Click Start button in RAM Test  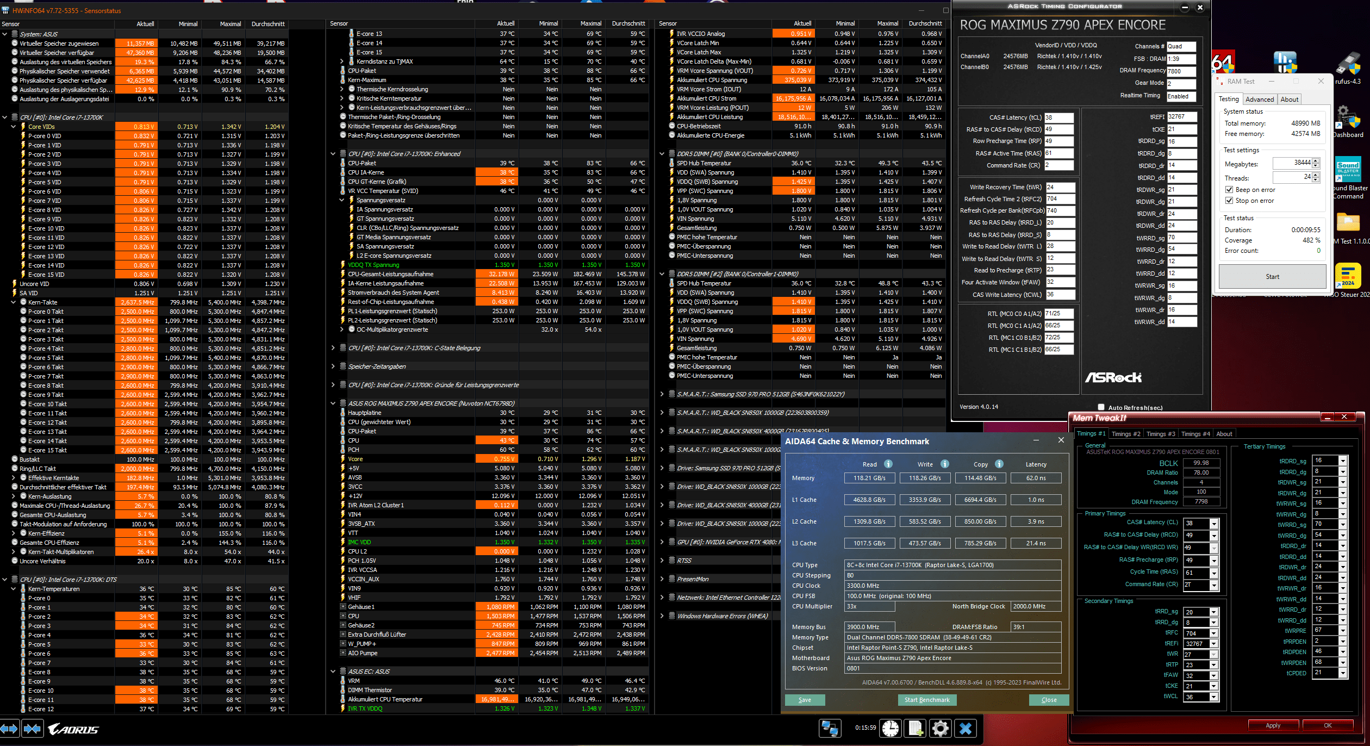point(1272,277)
